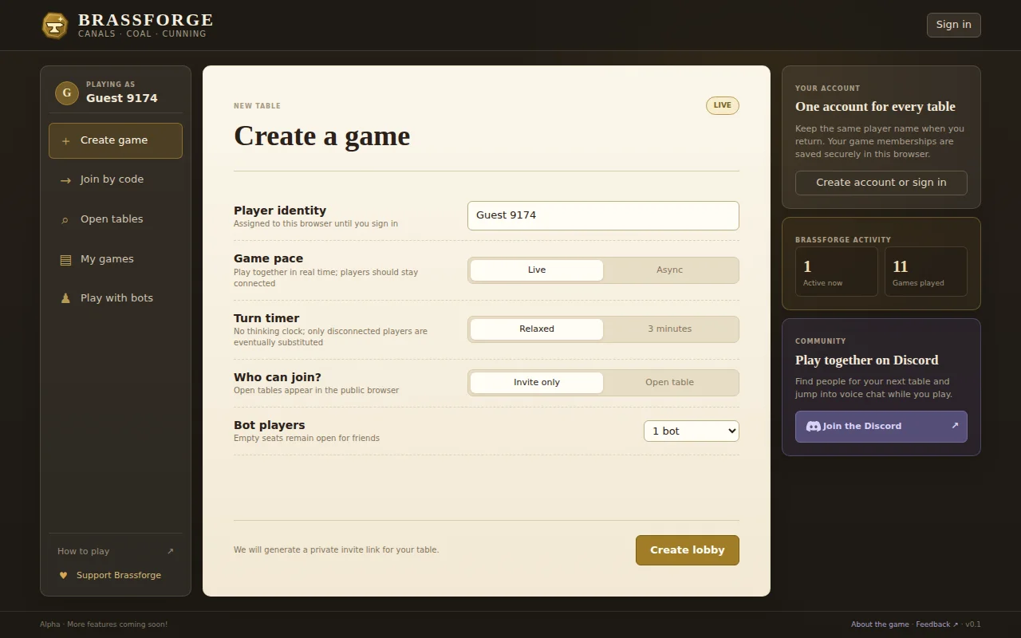Click the Active now stat card
This screenshot has width=1021, height=638.
[x=837, y=272]
